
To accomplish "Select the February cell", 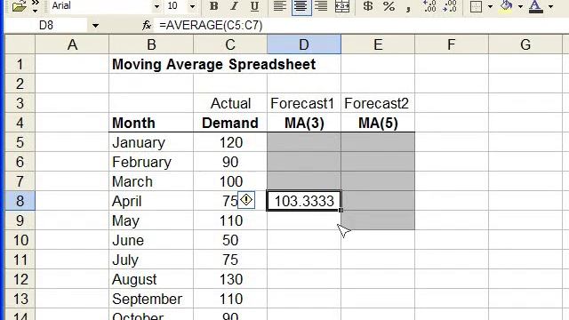I will [x=151, y=162].
